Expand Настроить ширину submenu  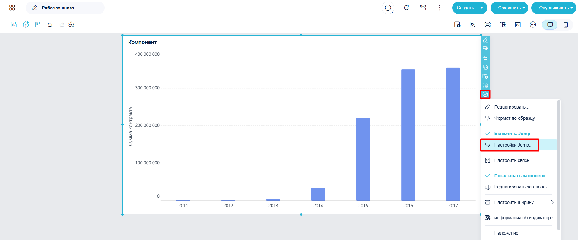(519, 202)
